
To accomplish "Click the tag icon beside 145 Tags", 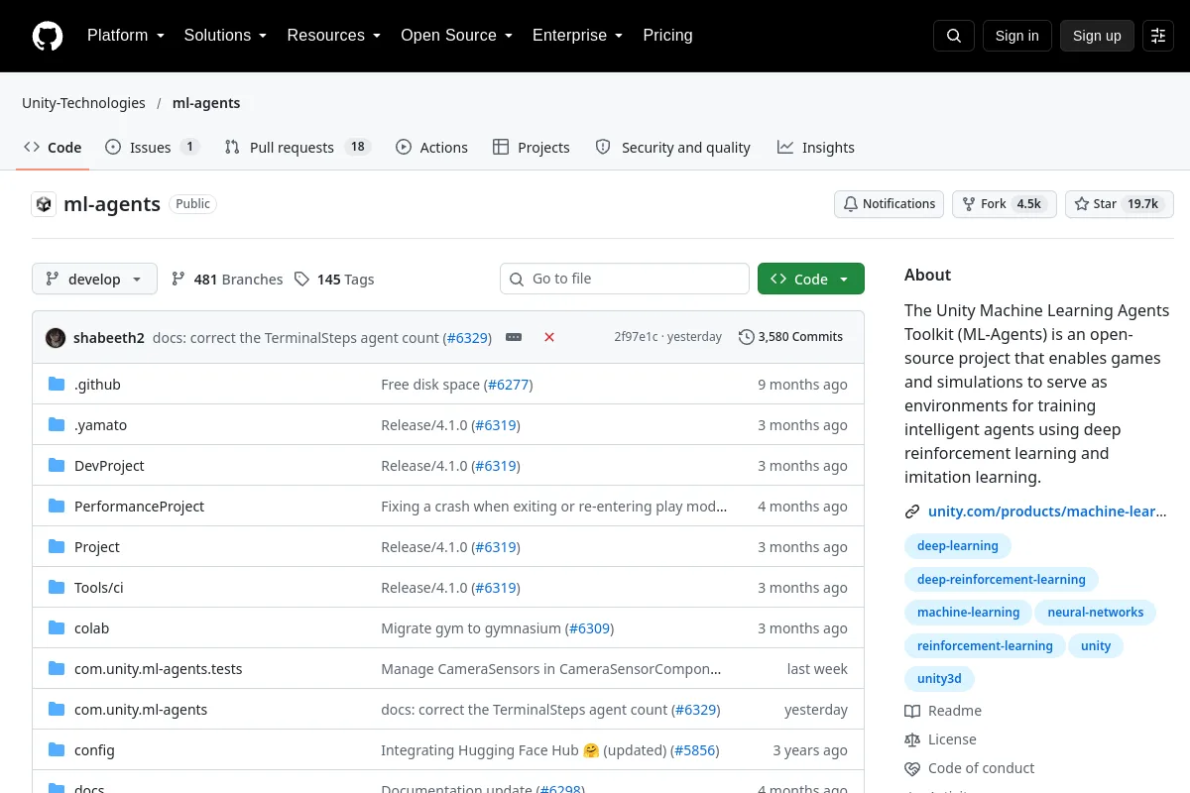I will pos(301,280).
